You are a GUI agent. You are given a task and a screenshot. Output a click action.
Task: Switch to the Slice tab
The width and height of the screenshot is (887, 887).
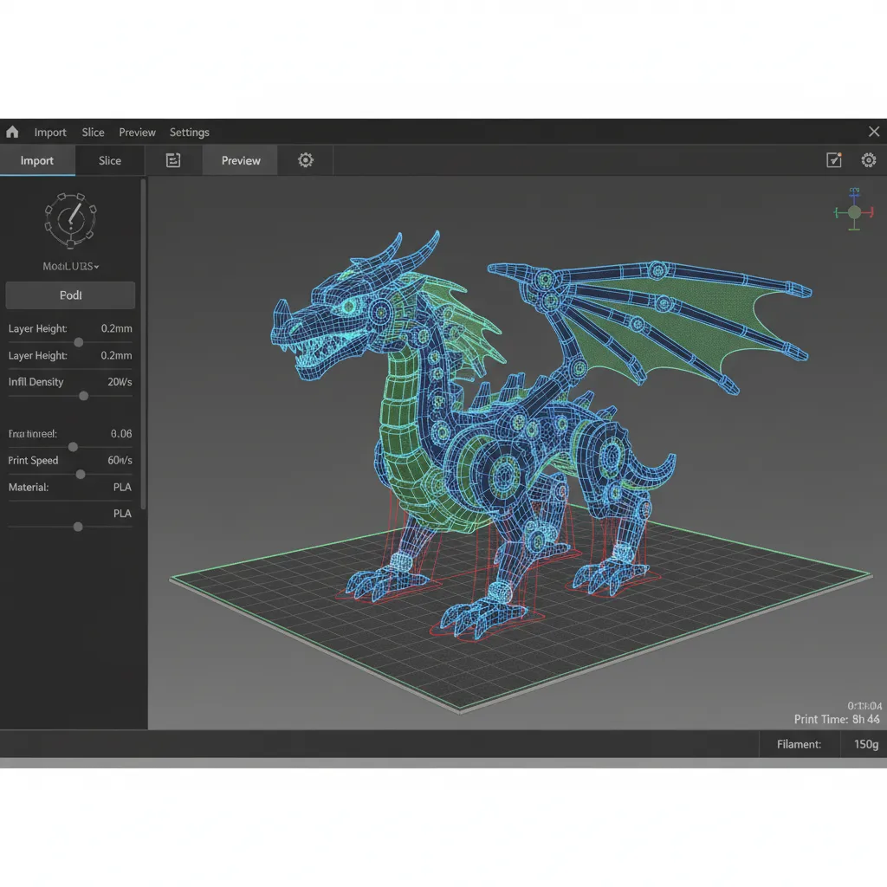[x=109, y=160]
